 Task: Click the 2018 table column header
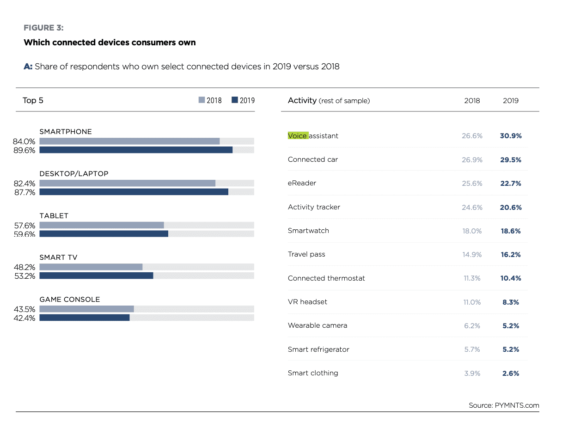click(472, 100)
